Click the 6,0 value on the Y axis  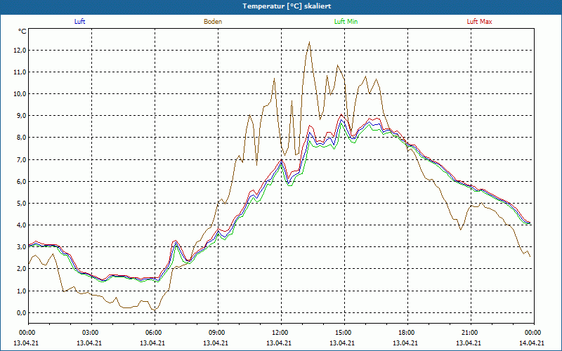tap(21, 181)
